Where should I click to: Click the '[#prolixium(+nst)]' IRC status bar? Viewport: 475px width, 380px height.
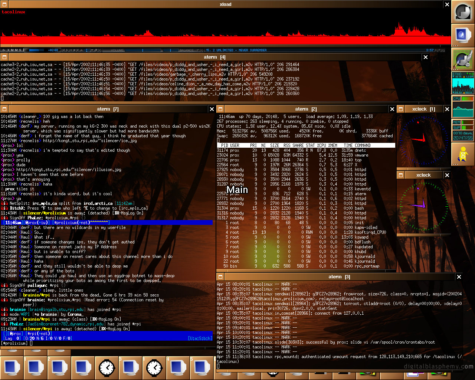click(81, 223)
